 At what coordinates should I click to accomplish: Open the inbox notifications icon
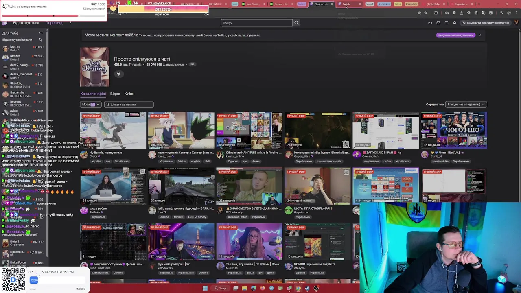(438, 23)
